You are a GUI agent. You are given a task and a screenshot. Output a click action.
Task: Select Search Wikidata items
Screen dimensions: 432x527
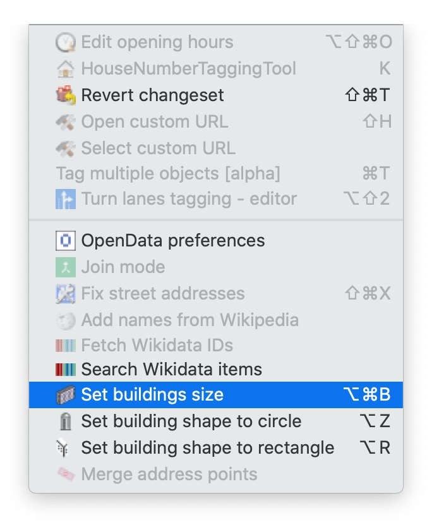[x=216, y=370]
